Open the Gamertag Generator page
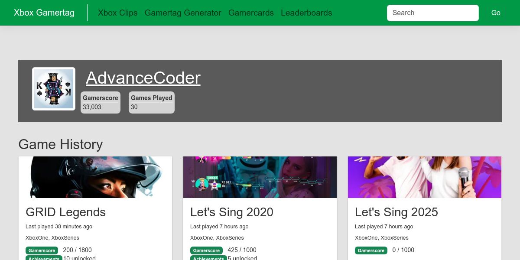Viewport: 520px width, 260px height. (183, 13)
